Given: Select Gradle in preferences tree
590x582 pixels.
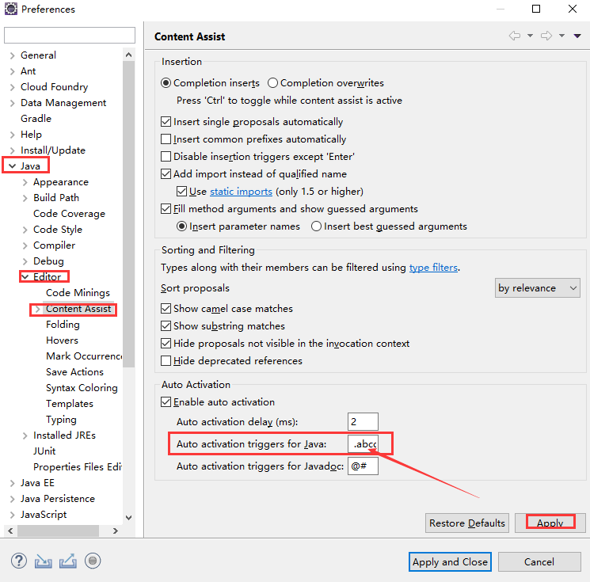Looking at the screenshot, I should [36, 119].
